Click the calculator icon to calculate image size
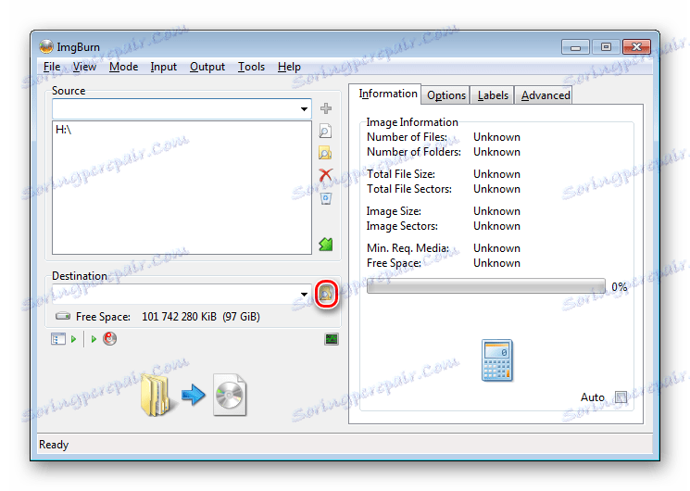The image size is (690, 491). coord(497,360)
